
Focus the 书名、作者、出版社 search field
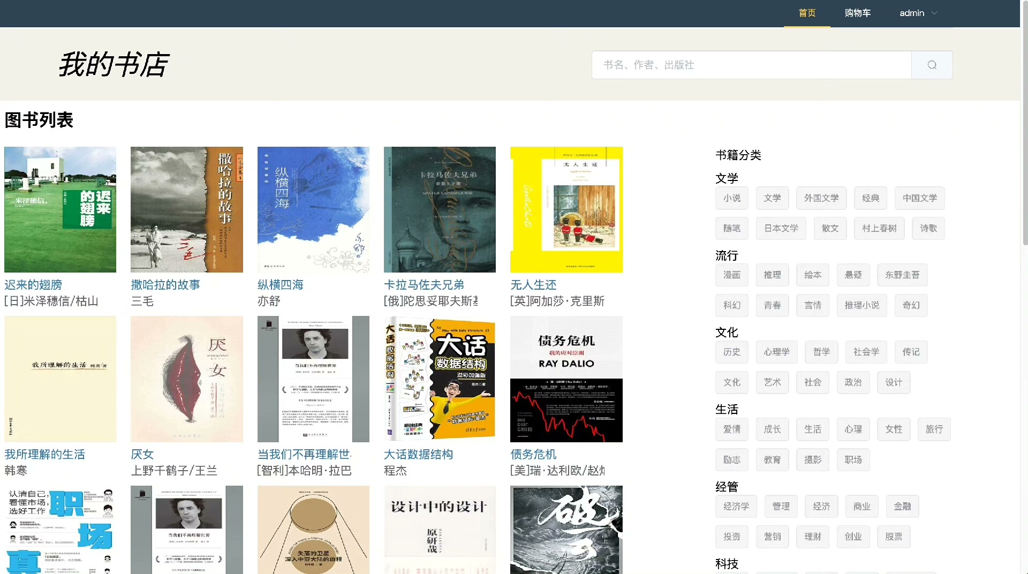click(x=752, y=65)
